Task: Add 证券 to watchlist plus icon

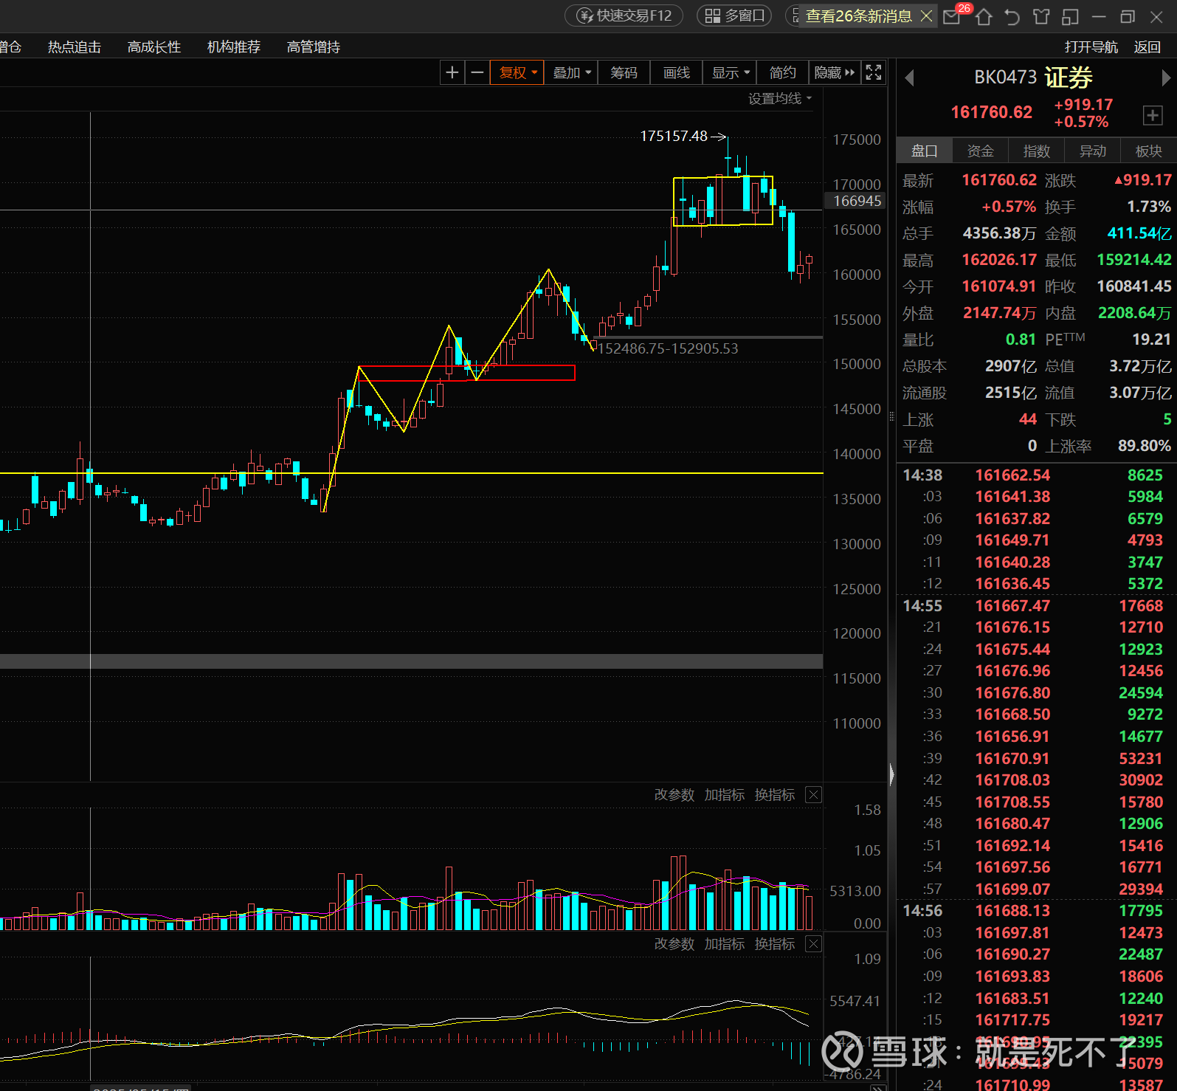Action: click(1153, 115)
